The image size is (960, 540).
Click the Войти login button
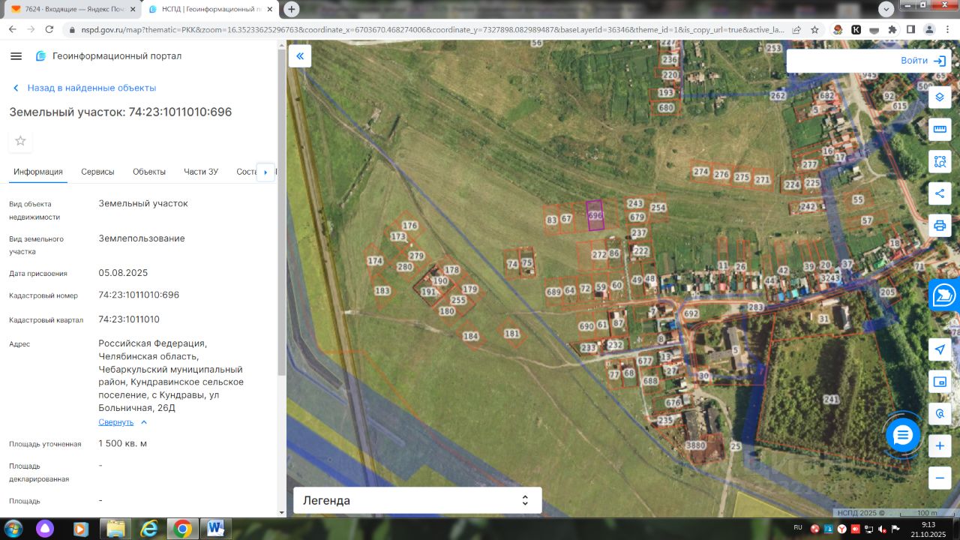(923, 61)
